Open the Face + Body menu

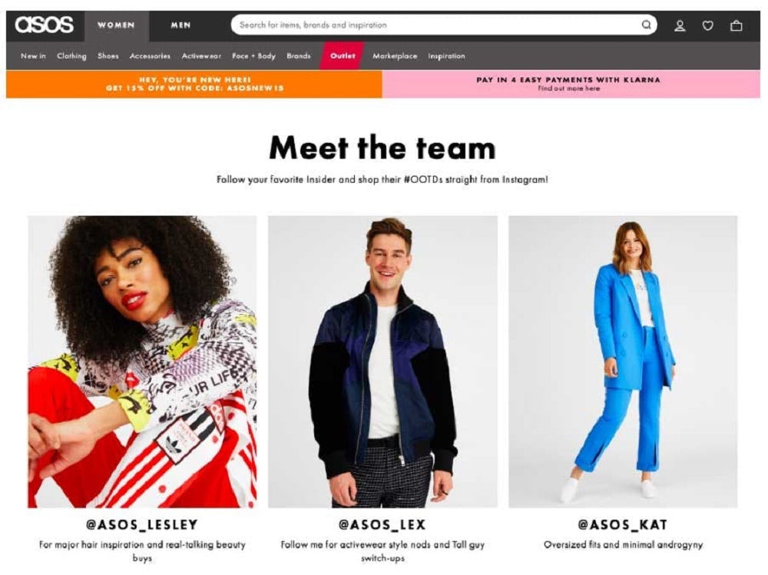coord(253,56)
